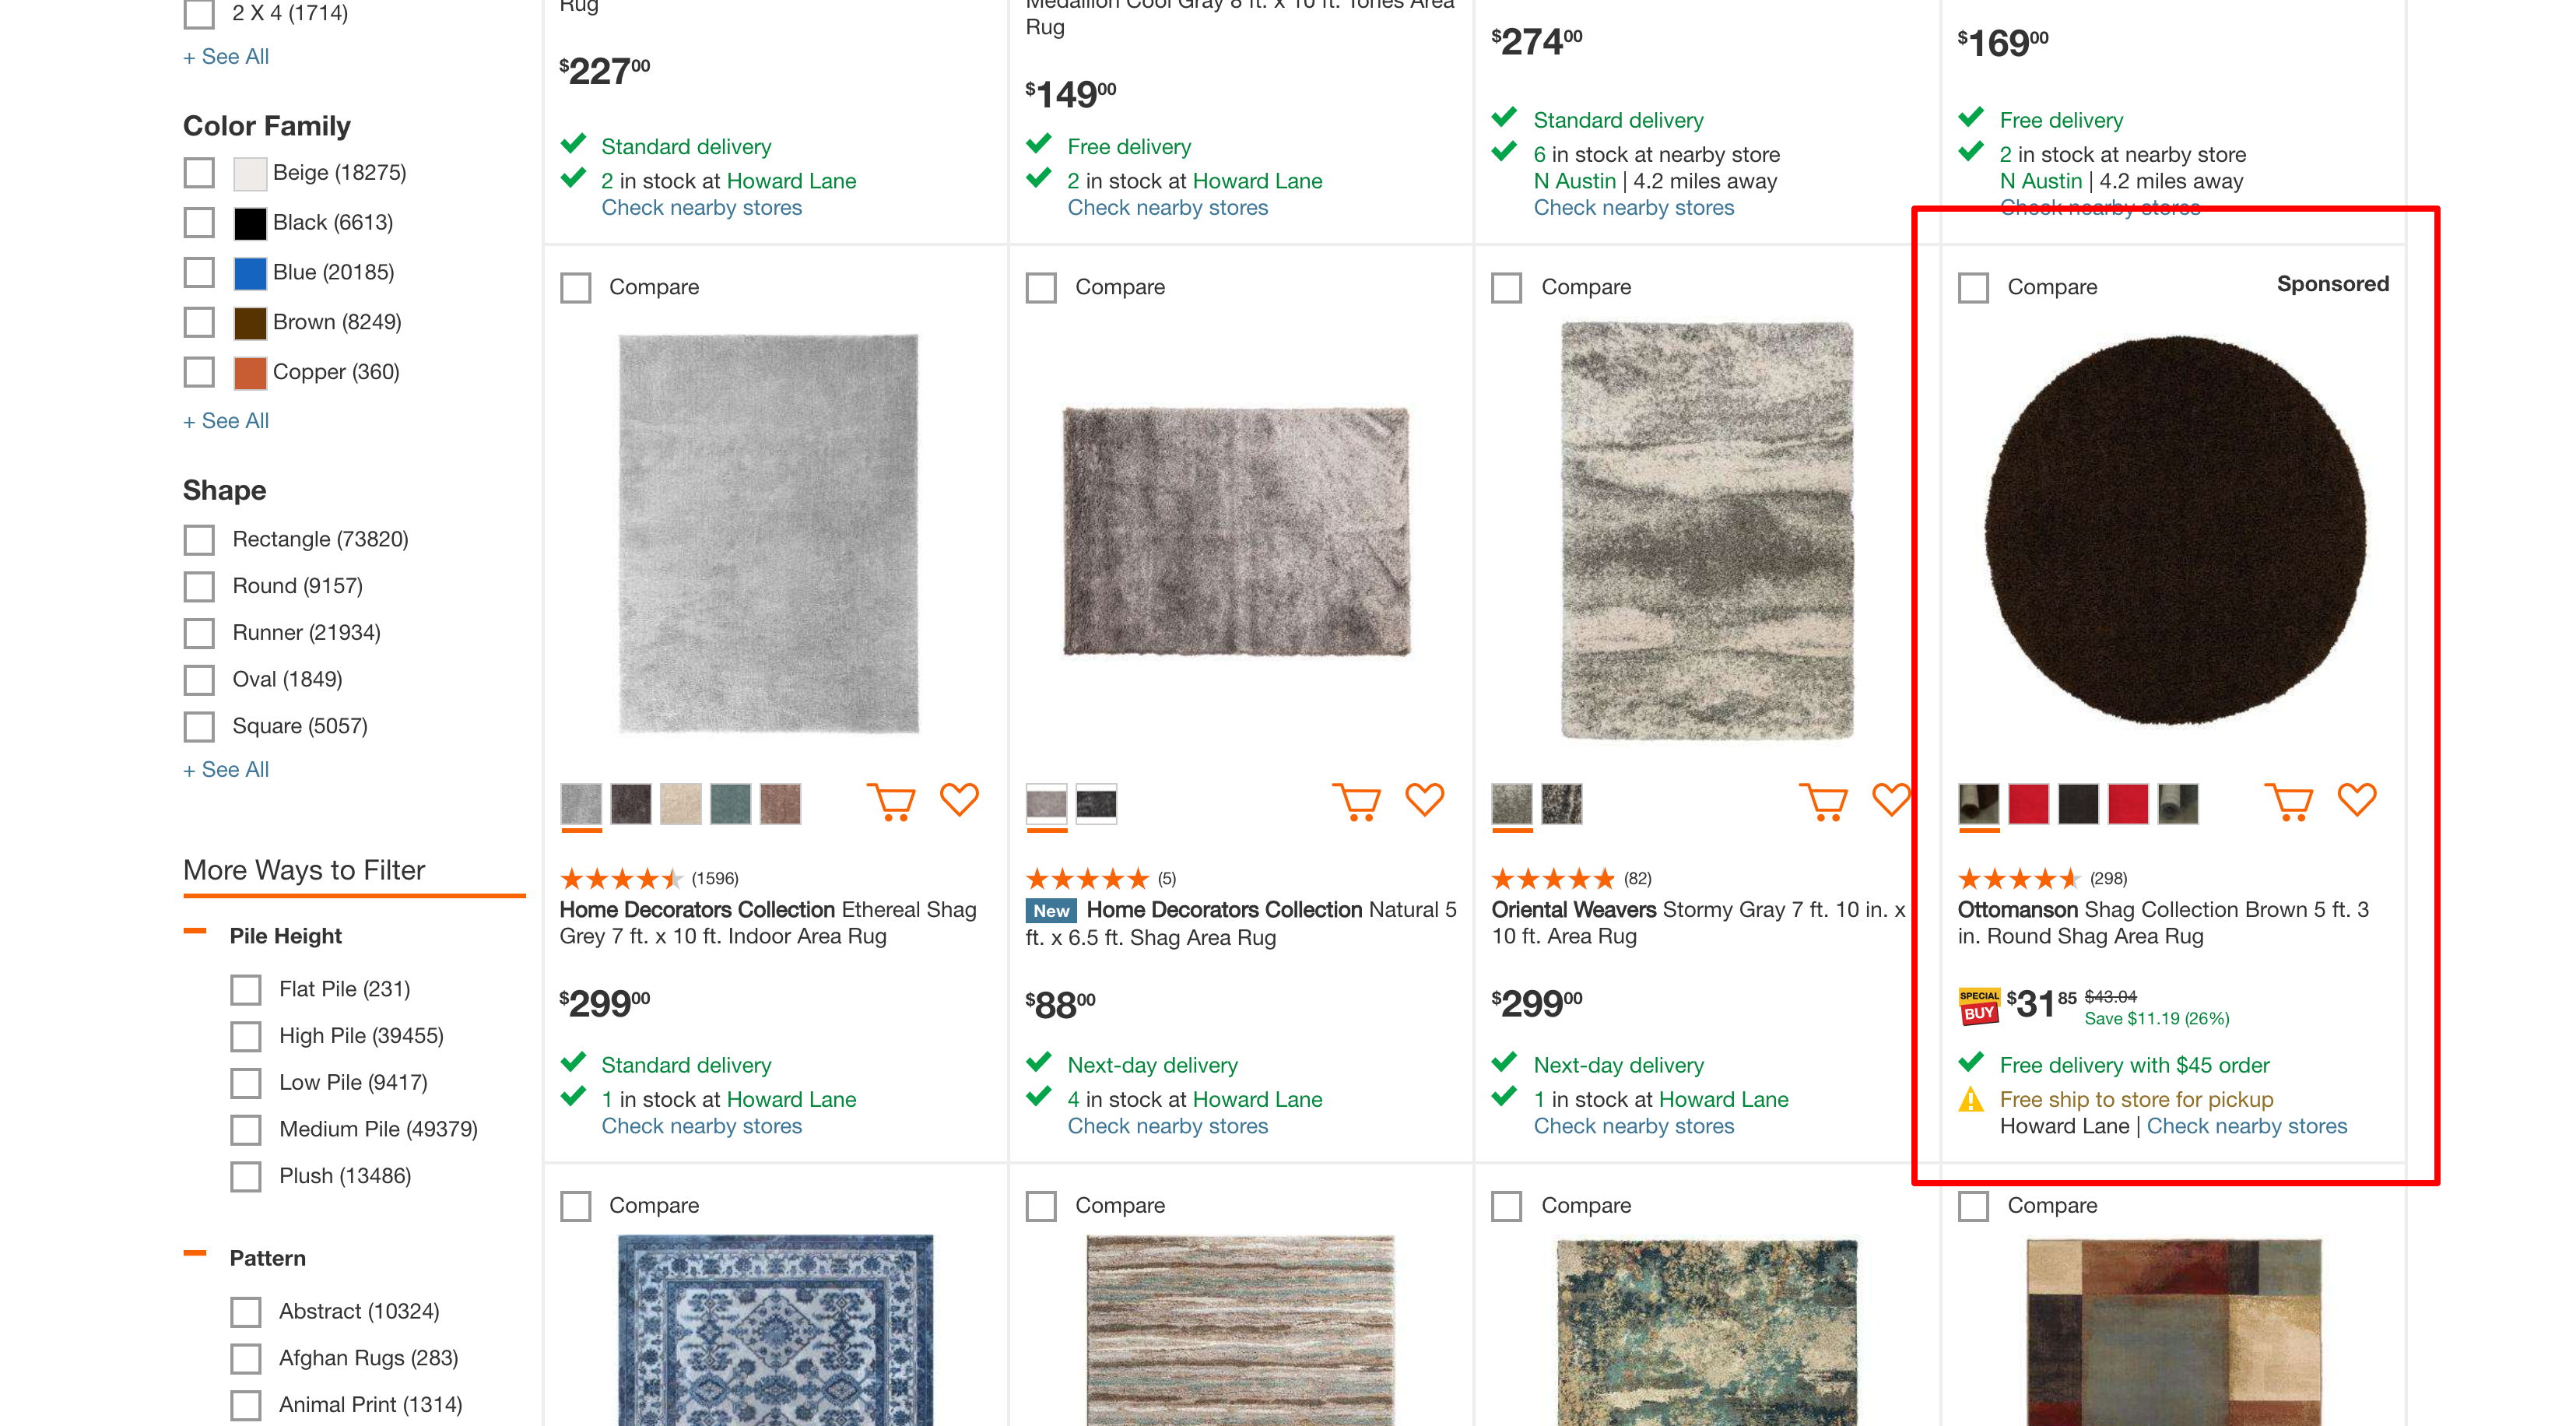Tick Compare for the Ottomanson sponsored rug
This screenshot has height=1426, width=2576.
tap(1973, 288)
